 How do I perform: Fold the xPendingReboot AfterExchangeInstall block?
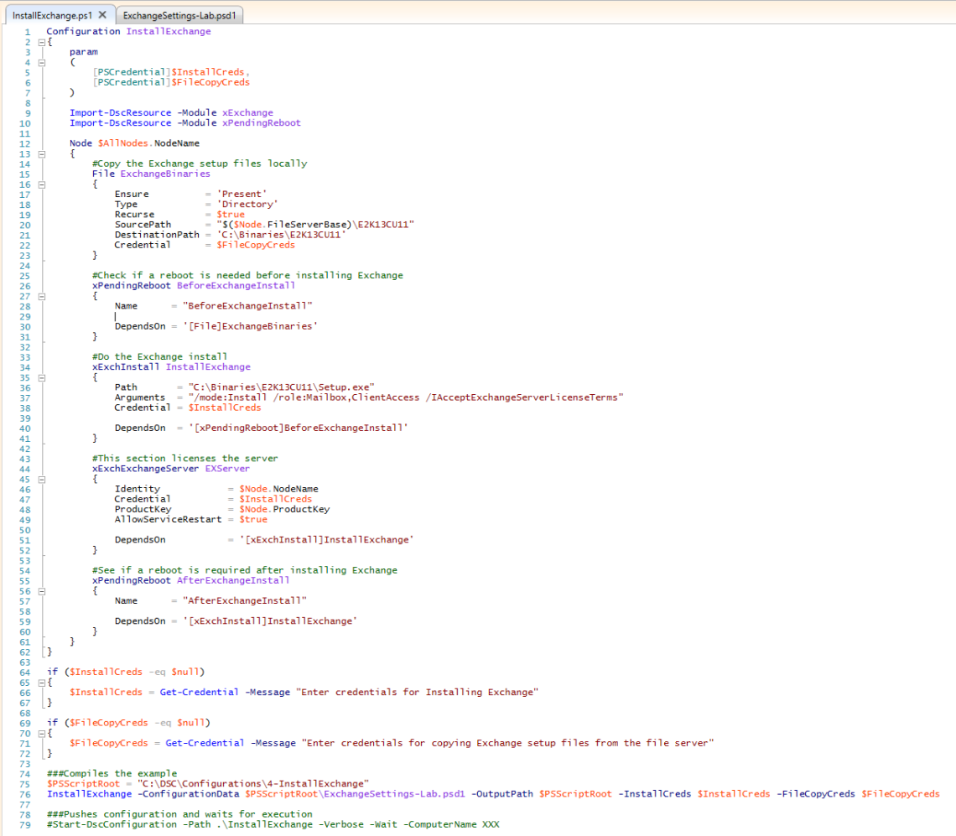[x=41, y=590]
